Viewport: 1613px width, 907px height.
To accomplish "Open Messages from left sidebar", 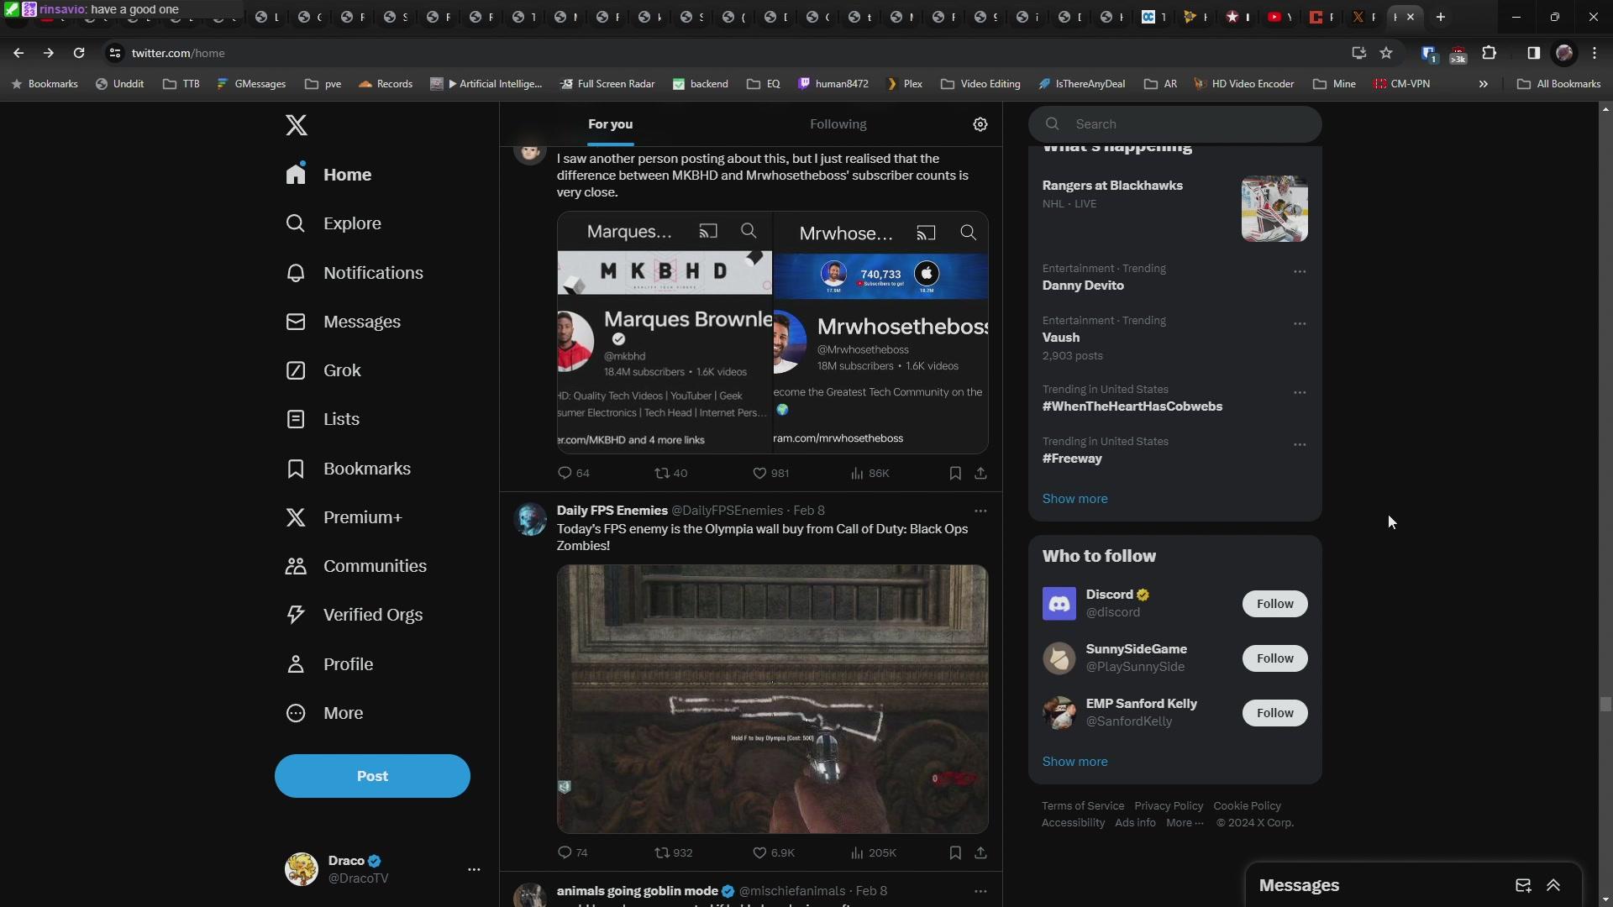I will click(x=343, y=322).
